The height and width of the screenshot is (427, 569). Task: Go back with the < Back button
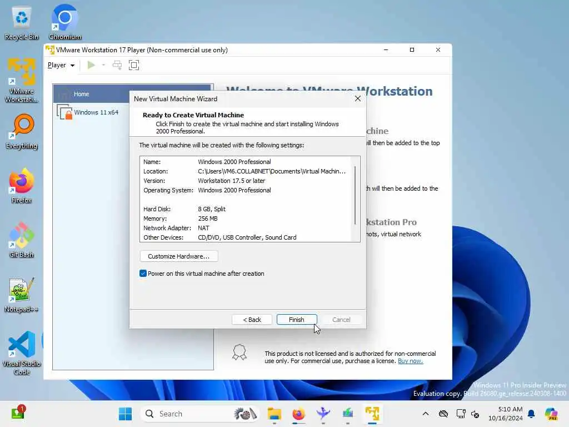pyautogui.click(x=252, y=320)
